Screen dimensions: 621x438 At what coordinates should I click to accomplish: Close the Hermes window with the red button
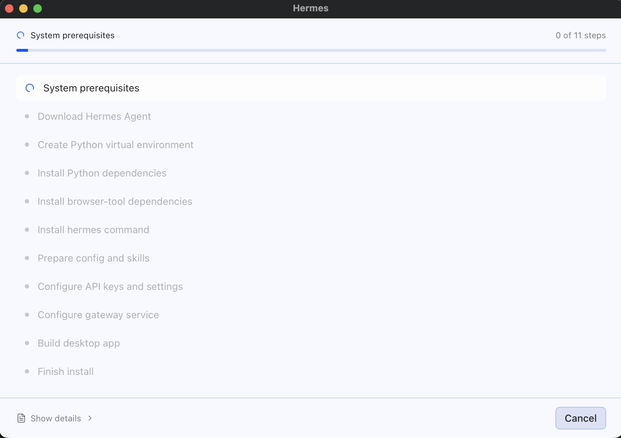coord(9,9)
